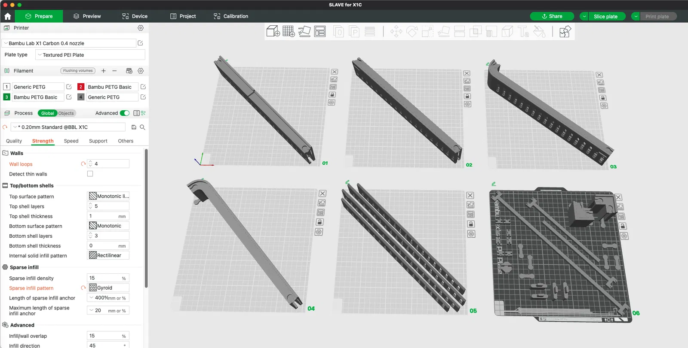
Task: Toggle the lock on plate 03
Action: click(602, 98)
